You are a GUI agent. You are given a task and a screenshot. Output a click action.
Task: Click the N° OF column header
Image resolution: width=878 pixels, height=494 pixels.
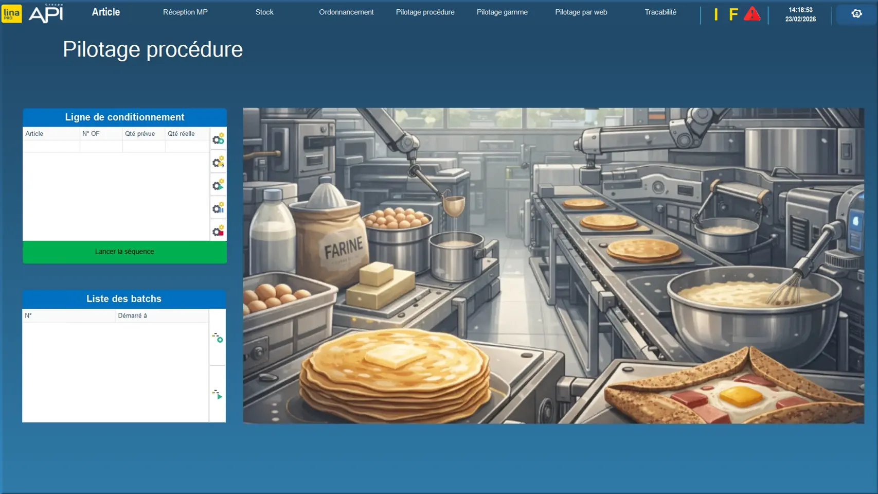click(91, 134)
